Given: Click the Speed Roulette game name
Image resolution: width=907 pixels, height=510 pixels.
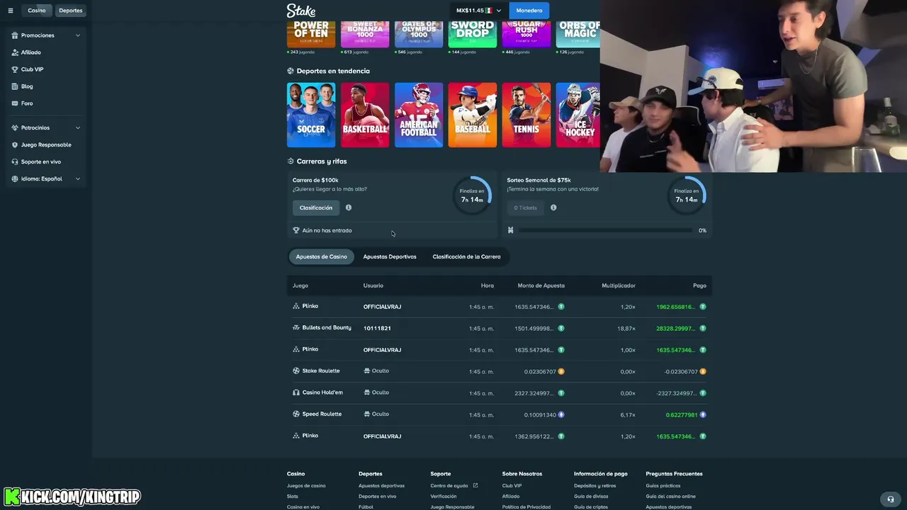Looking at the screenshot, I should click(x=322, y=414).
